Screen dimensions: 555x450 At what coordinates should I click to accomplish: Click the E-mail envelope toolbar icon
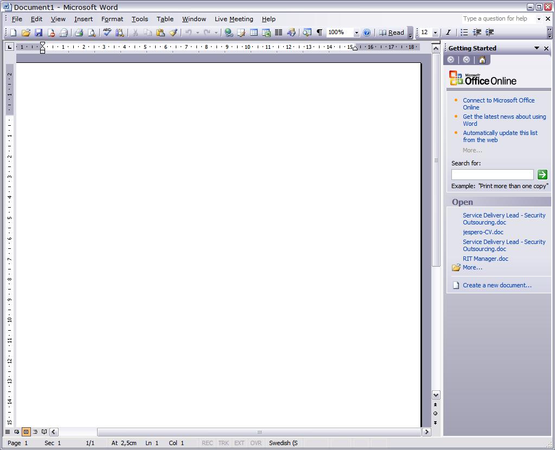coord(63,33)
